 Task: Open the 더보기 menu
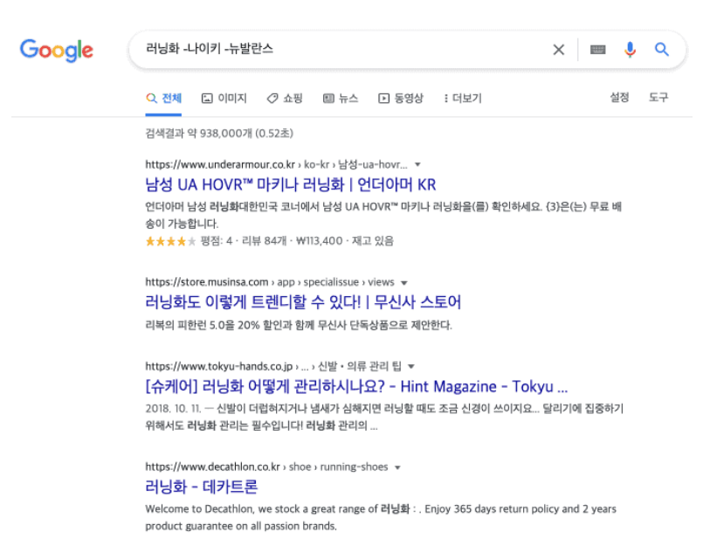463,98
